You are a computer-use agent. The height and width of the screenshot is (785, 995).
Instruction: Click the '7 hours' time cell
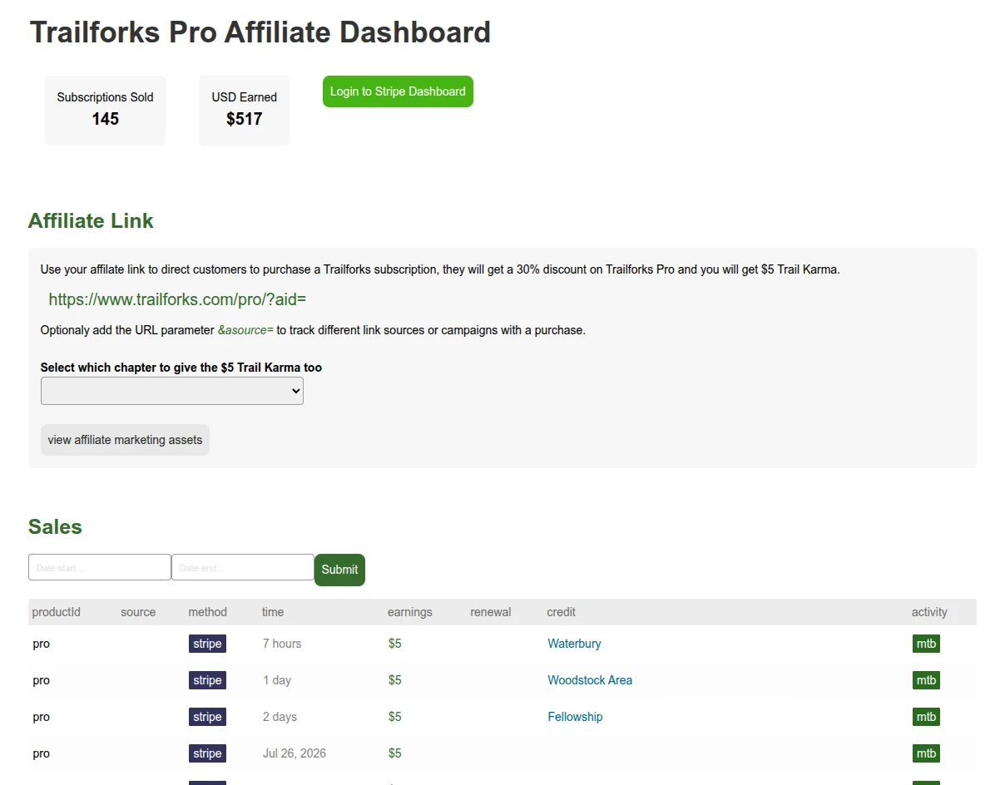[x=282, y=644]
